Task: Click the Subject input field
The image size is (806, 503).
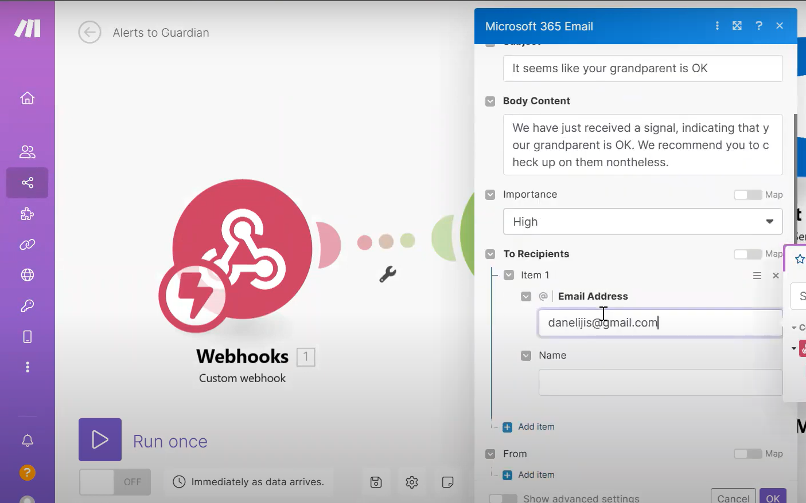Action: pyautogui.click(x=643, y=68)
